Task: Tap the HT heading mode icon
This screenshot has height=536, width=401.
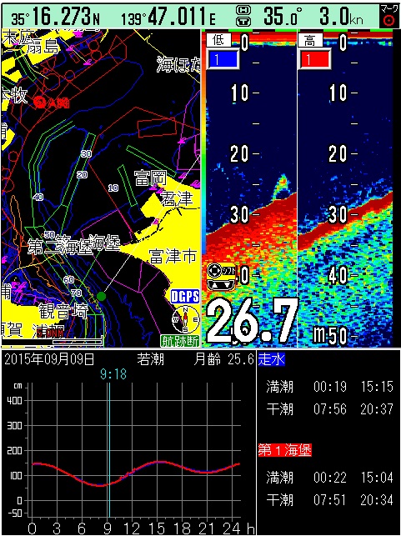Action: (243, 16)
